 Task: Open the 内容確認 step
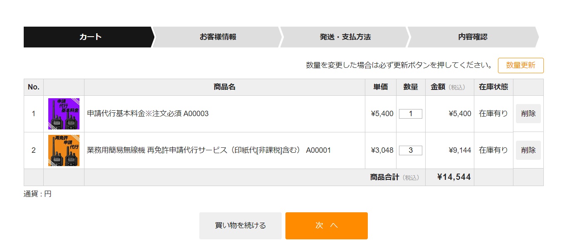point(472,37)
